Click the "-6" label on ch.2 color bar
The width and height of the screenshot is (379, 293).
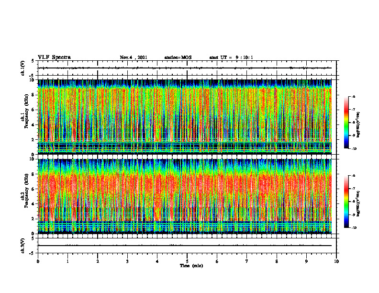click(x=353, y=176)
